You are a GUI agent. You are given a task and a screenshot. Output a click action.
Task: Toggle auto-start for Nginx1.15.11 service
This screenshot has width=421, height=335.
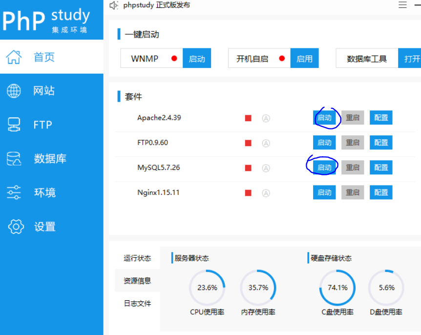tap(266, 192)
